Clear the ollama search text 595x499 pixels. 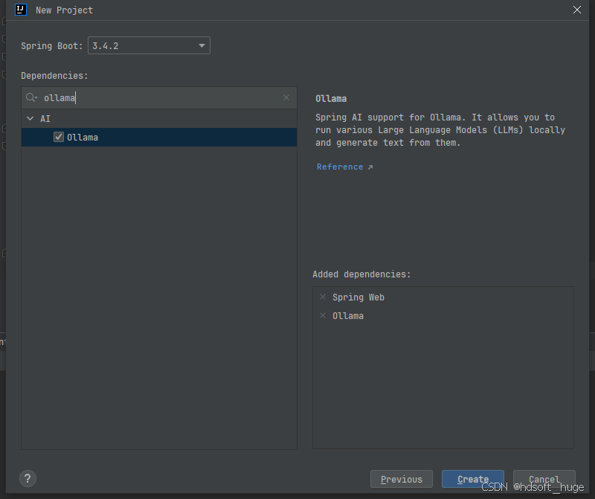[x=286, y=97]
